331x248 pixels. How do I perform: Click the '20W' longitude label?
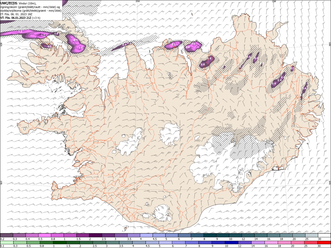pos(138,1)
